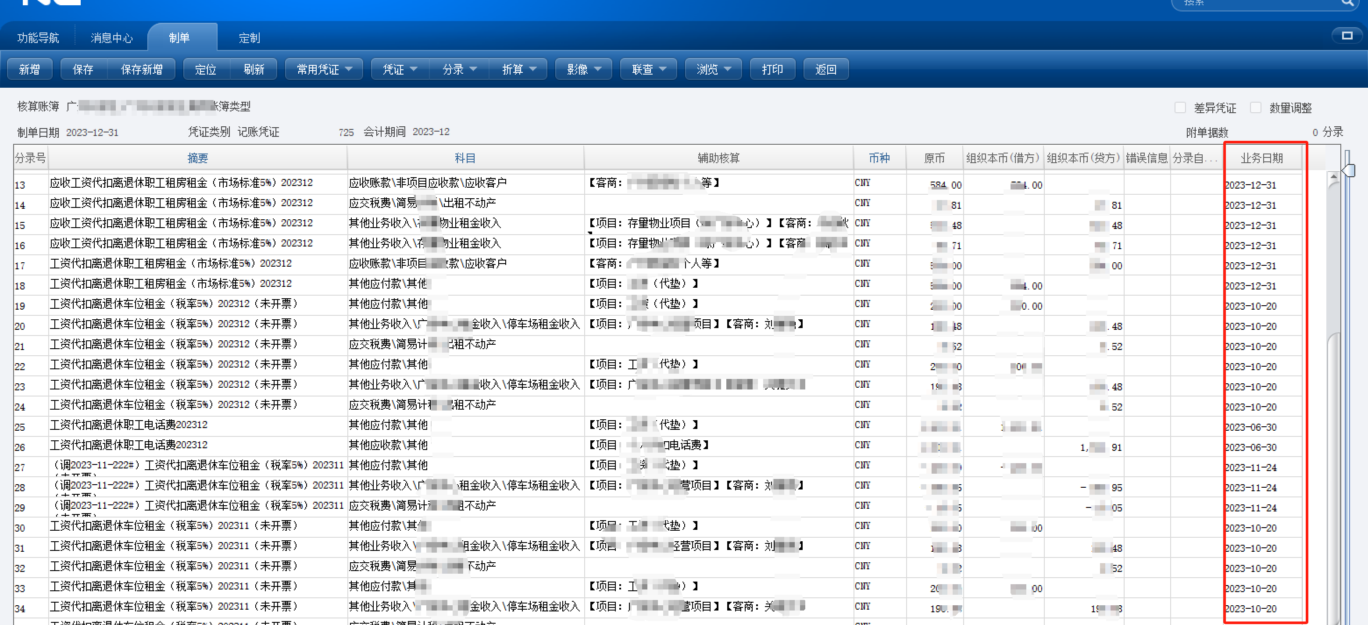Click the 错误信息 column header
The width and height of the screenshot is (1368, 625).
(1147, 158)
